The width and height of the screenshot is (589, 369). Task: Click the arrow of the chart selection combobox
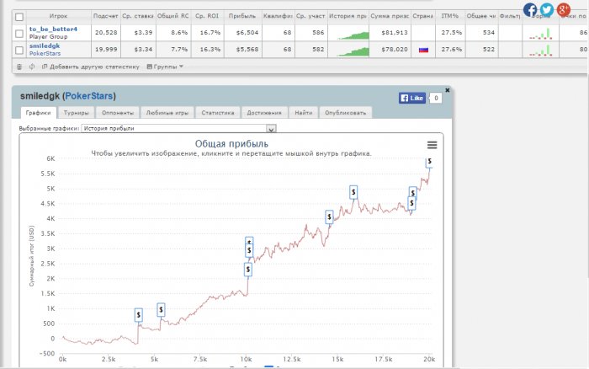pyautogui.click(x=271, y=129)
